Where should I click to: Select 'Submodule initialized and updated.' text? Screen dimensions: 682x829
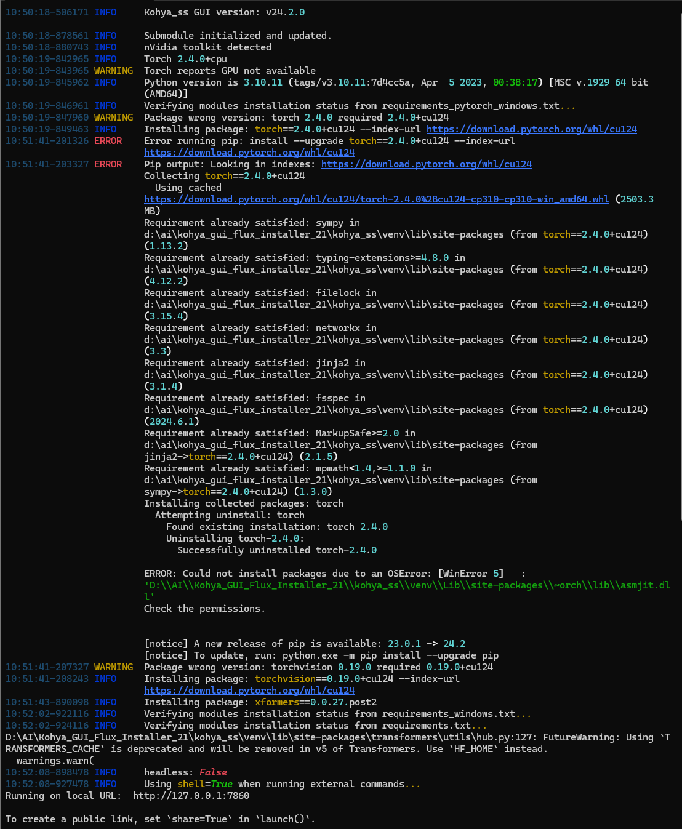238,36
